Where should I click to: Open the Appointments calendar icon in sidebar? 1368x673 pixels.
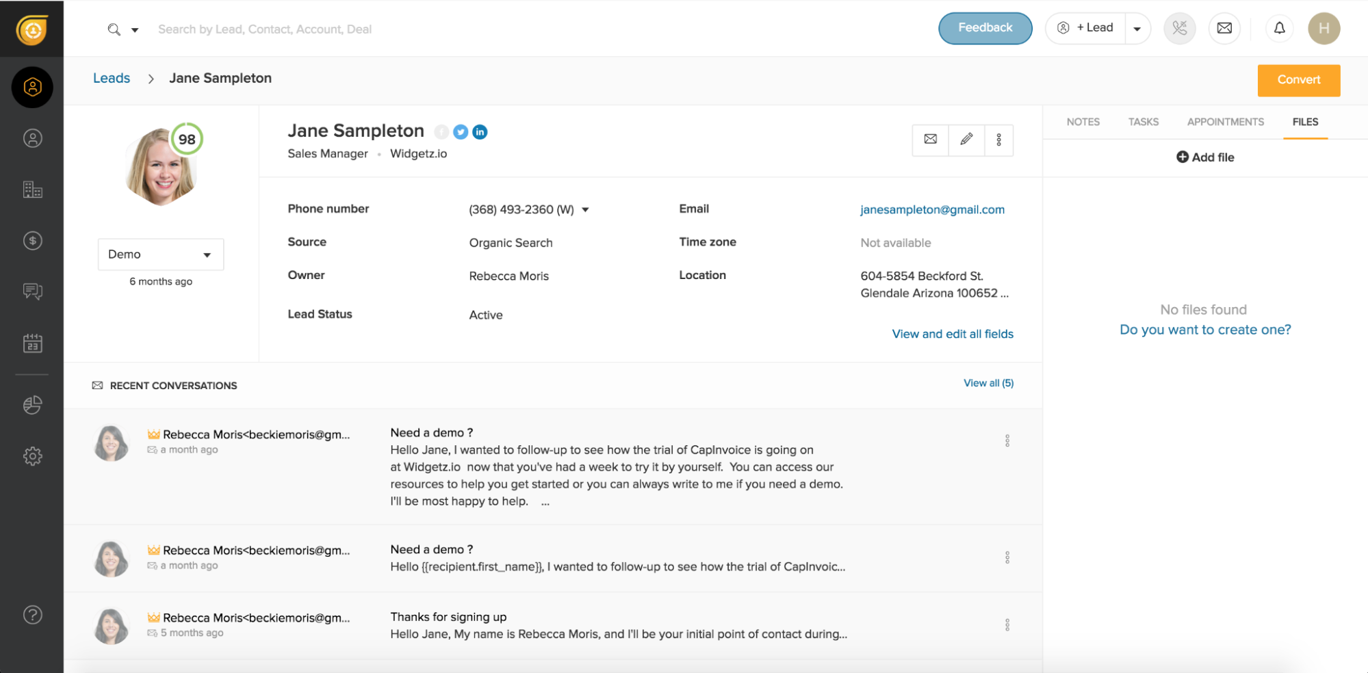(x=31, y=343)
